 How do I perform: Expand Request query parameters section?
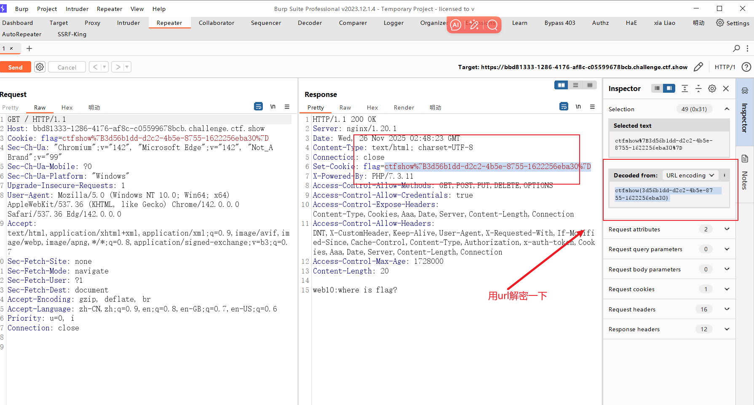(x=727, y=249)
